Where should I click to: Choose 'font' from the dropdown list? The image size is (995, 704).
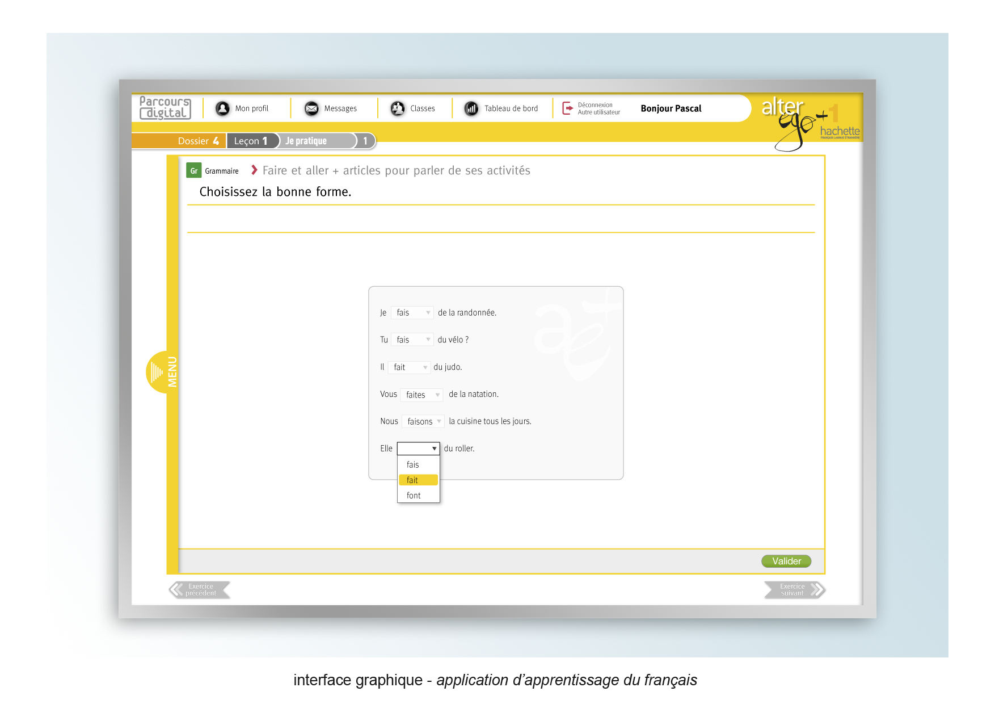(x=414, y=496)
